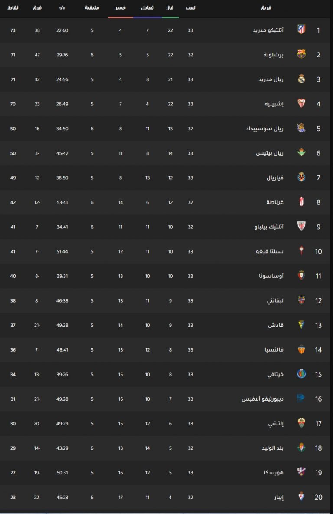
Task: Click the Real Sociedad club crest
Action: 301,128
